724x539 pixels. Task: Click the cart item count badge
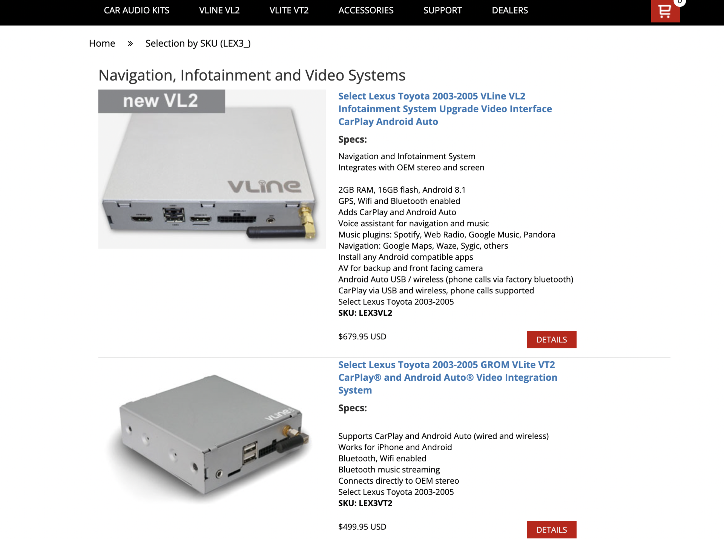coord(680,2)
